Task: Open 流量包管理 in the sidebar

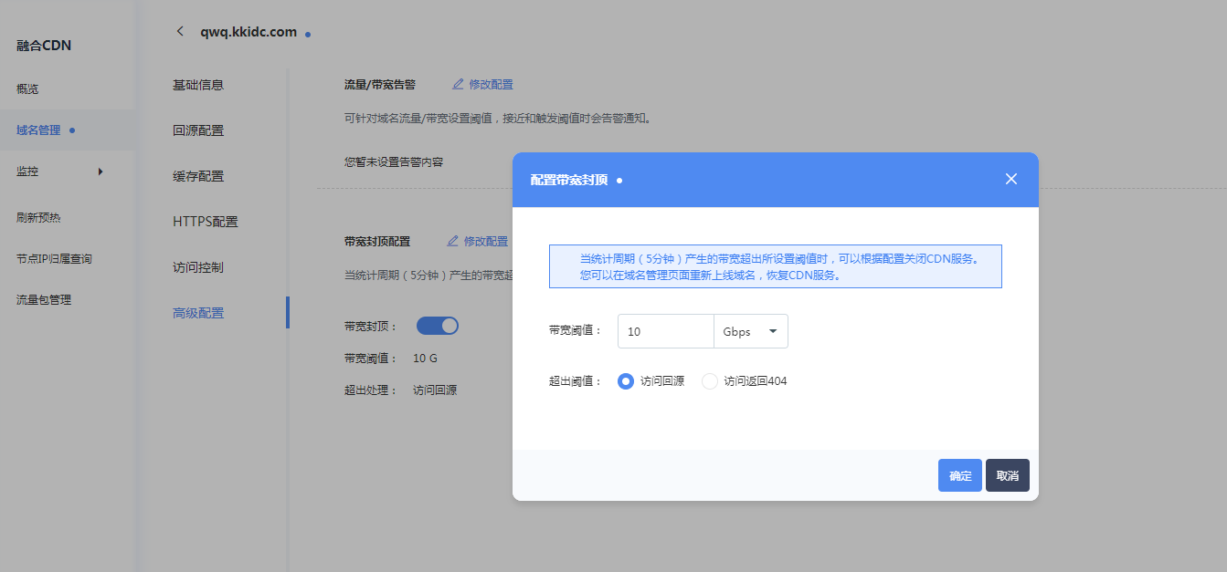Action: click(x=44, y=300)
